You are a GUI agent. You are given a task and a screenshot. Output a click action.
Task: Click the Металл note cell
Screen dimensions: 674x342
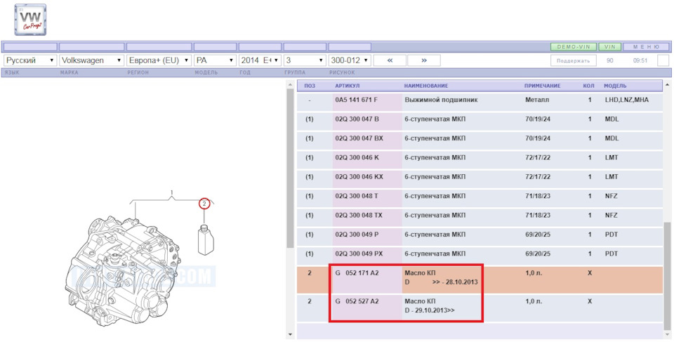(x=537, y=100)
